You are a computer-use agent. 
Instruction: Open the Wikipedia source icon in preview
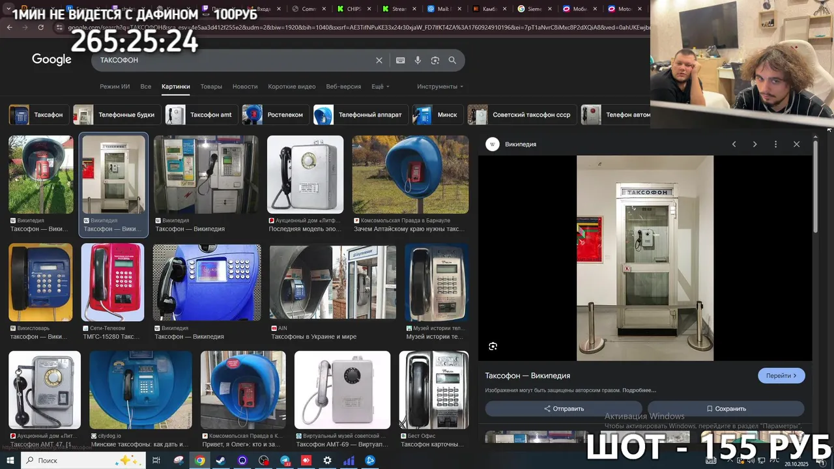(493, 144)
